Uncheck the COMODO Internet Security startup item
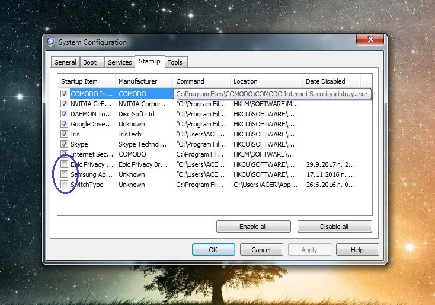This screenshot has width=435, height=305. (x=65, y=94)
